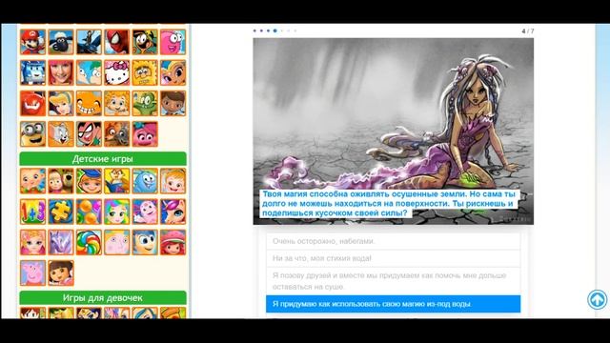Click the first quiz progress dot

pyautogui.click(x=254, y=30)
